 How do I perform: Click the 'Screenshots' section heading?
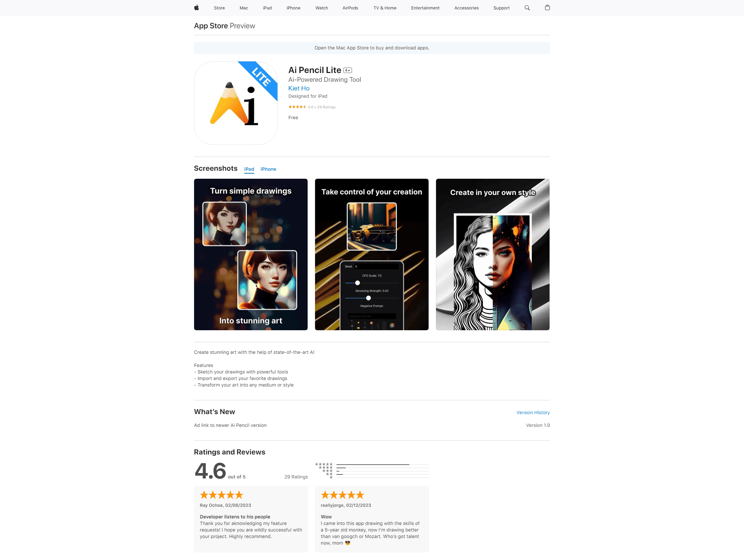216,169
